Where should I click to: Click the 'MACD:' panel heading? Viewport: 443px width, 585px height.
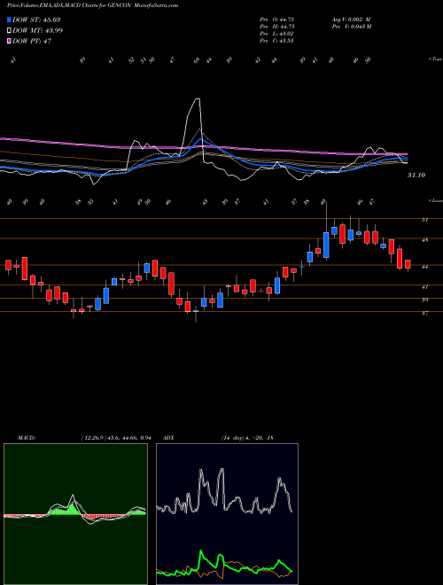pos(26,438)
